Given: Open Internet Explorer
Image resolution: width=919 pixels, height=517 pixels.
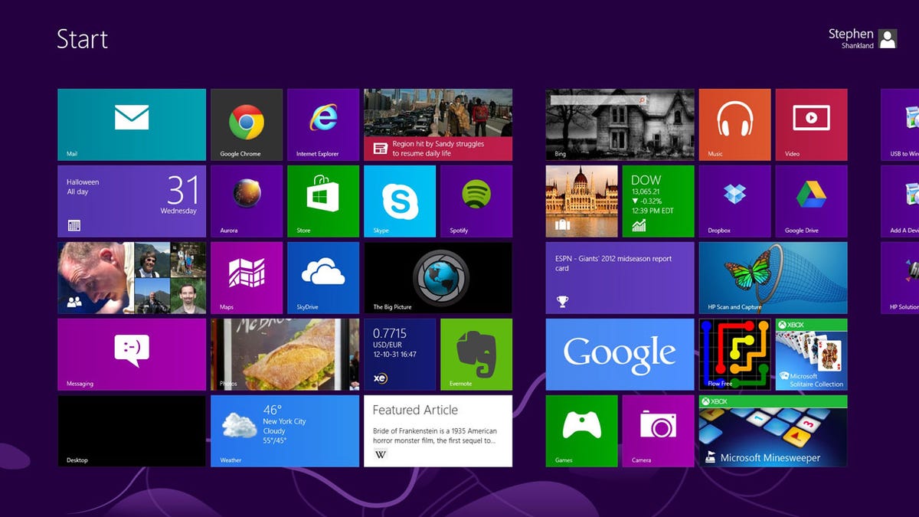Looking at the screenshot, I should tap(322, 124).
